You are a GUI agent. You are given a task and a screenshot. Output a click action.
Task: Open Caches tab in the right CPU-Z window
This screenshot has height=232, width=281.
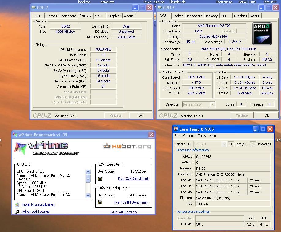[178, 16]
